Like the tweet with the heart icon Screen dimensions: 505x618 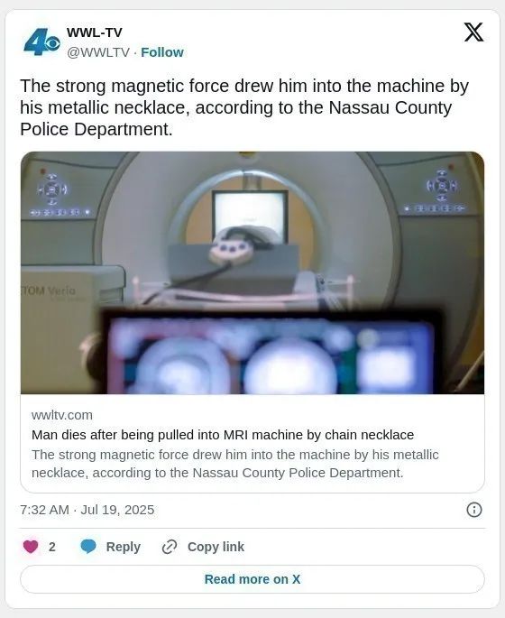(x=31, y=547)
